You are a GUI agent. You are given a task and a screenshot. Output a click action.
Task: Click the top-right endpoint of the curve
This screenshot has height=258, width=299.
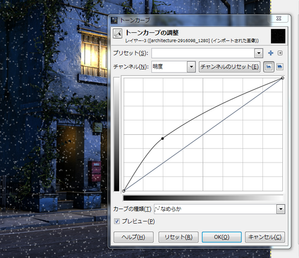pos(282,78)
